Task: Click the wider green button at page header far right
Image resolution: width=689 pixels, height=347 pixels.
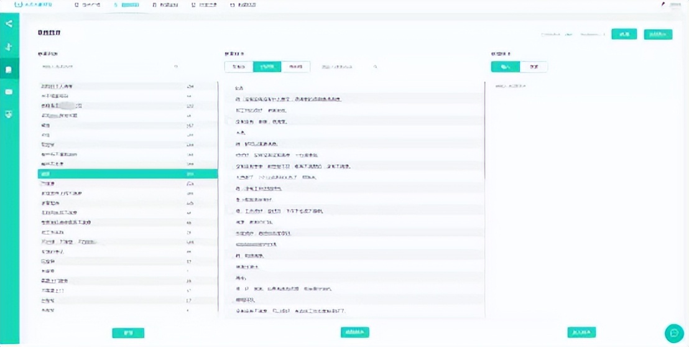Action: pyautogui.click(x=658, y=34)
